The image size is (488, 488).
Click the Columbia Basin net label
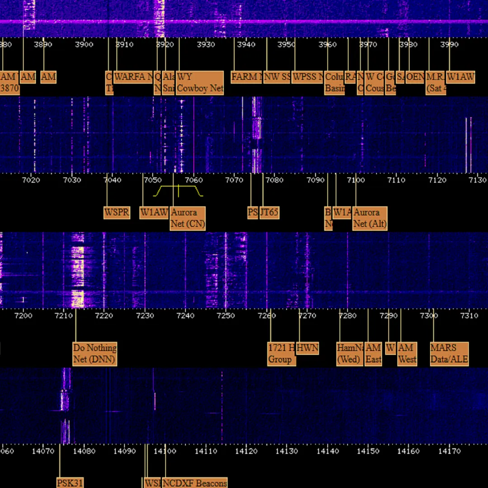click(334, 83)
